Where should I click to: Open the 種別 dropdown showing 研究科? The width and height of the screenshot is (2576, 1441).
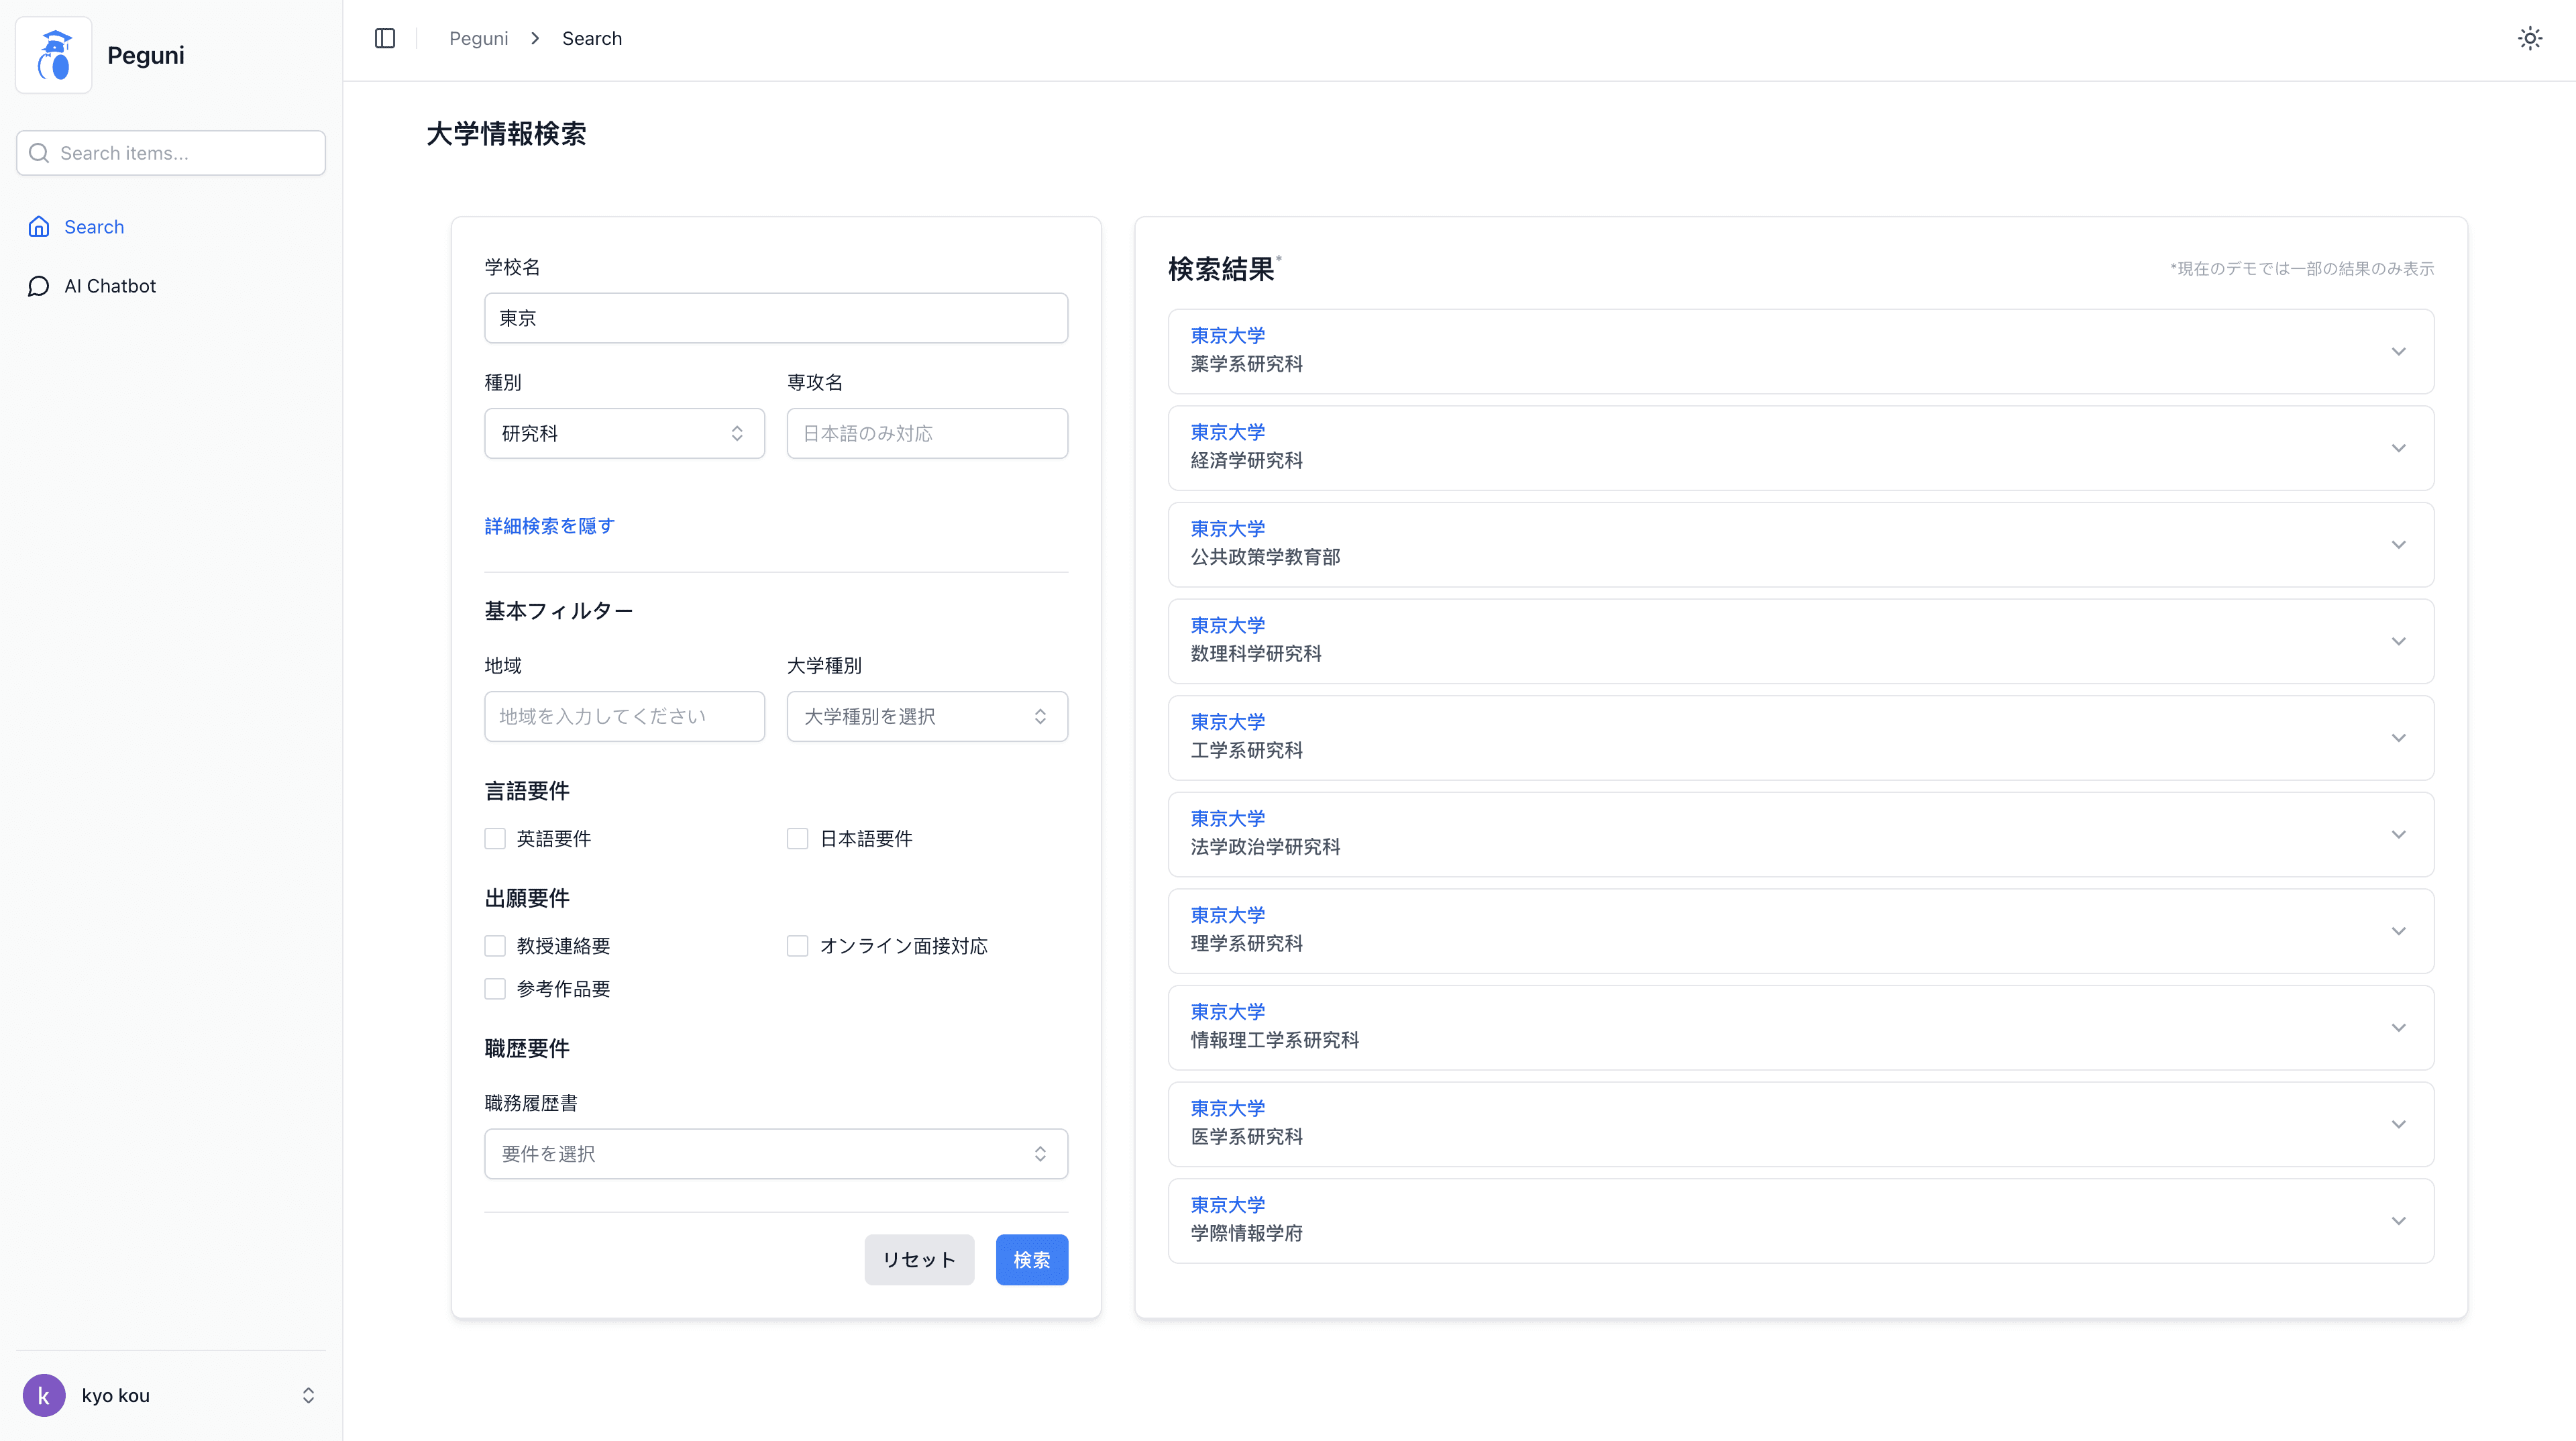[x=624, y=433]
